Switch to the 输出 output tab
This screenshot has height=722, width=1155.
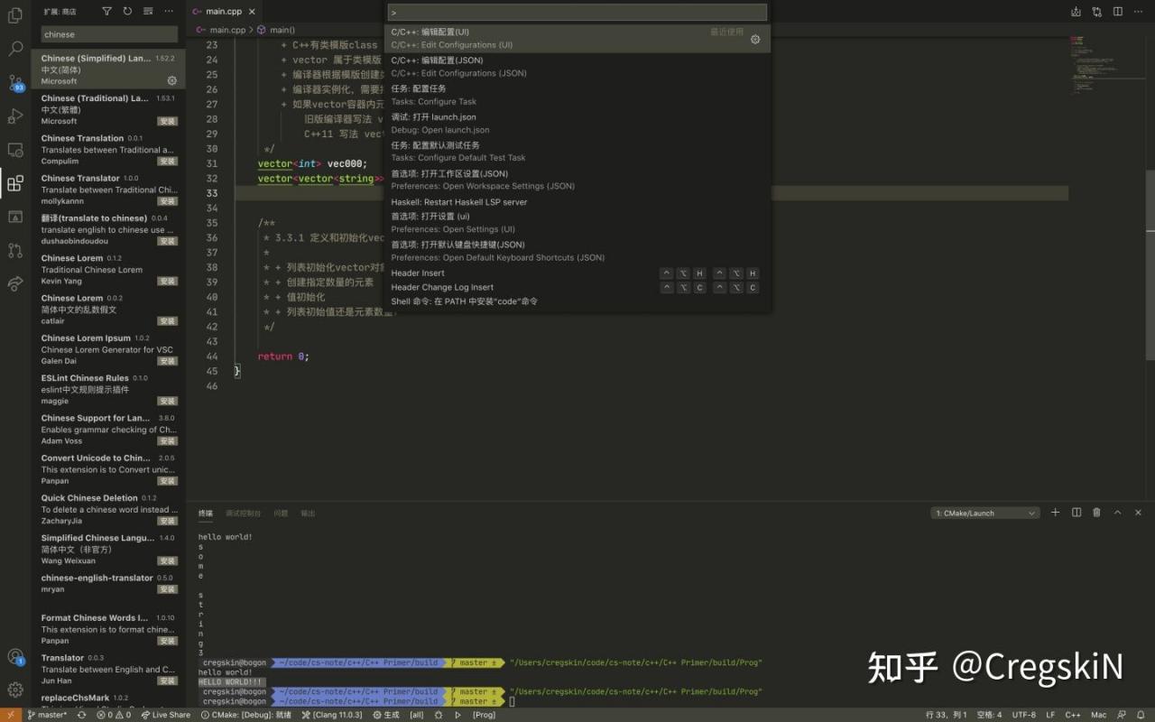[x=309, y=514]
